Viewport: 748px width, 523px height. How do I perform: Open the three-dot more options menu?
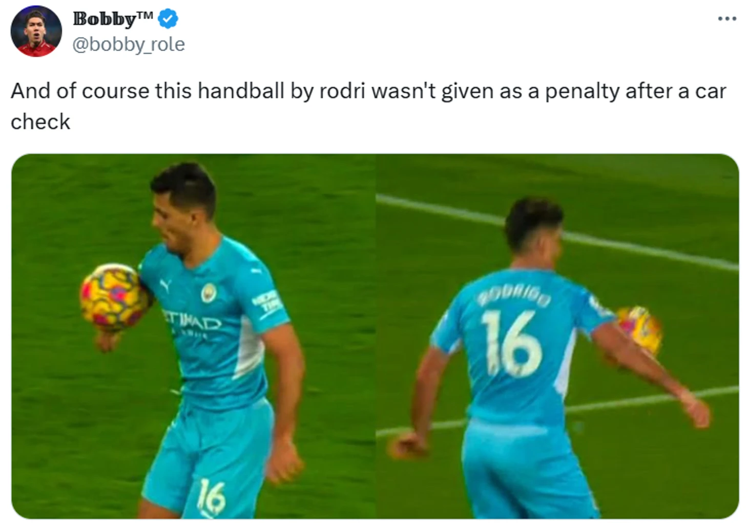tap(726, 19)
